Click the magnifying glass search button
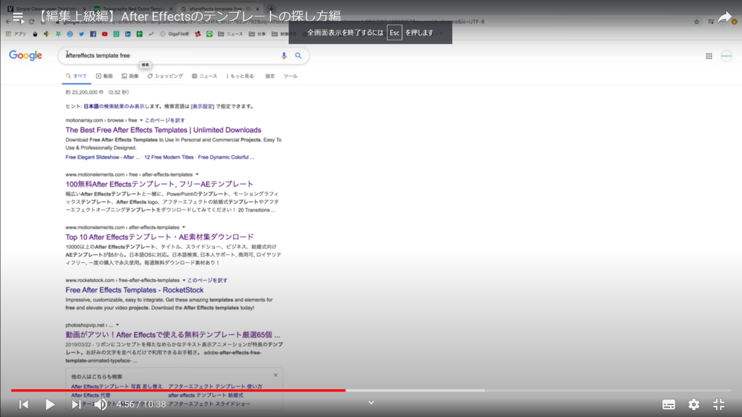 [x=299, y=56]
